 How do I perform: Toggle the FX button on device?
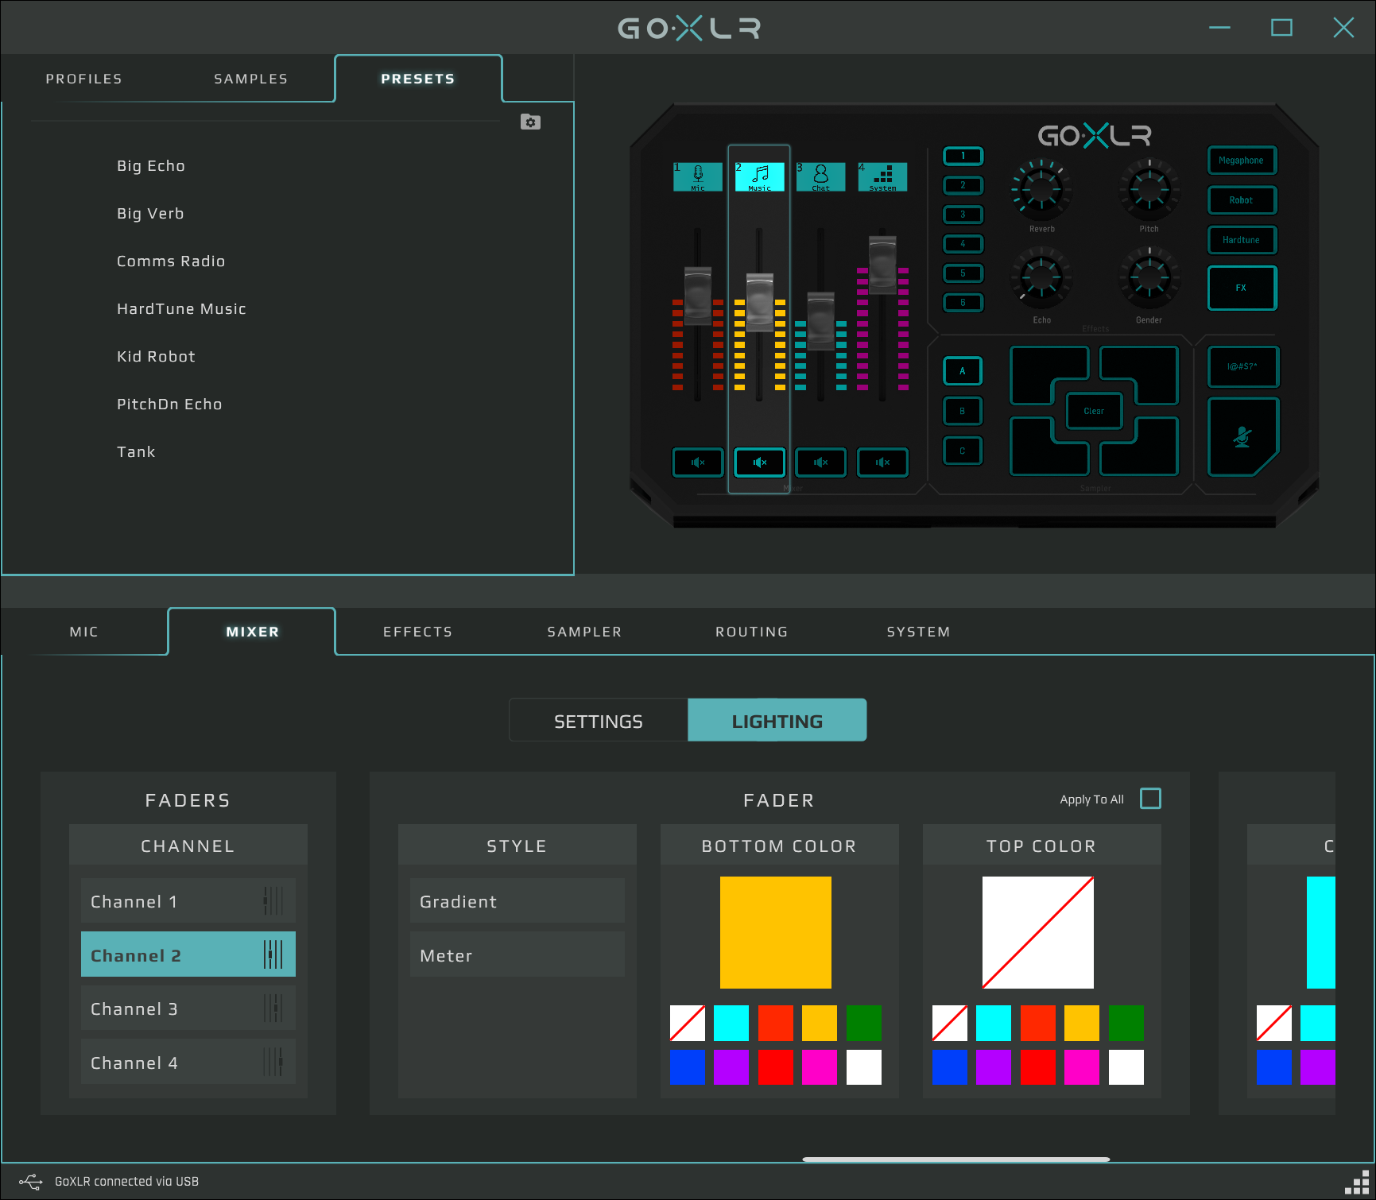coord(1242,288)
